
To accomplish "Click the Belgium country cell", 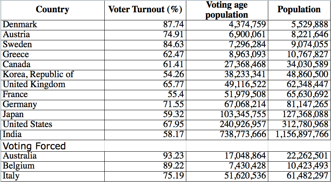I will coord(18,166).
